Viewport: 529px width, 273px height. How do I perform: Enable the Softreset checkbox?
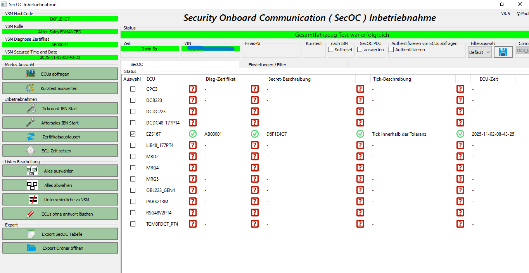[331, 50]
